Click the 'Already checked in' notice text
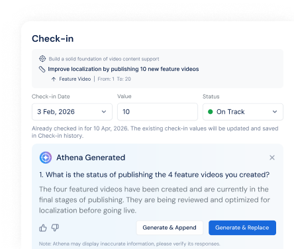This screenshot has width=294, height=249. coord(155,132)
